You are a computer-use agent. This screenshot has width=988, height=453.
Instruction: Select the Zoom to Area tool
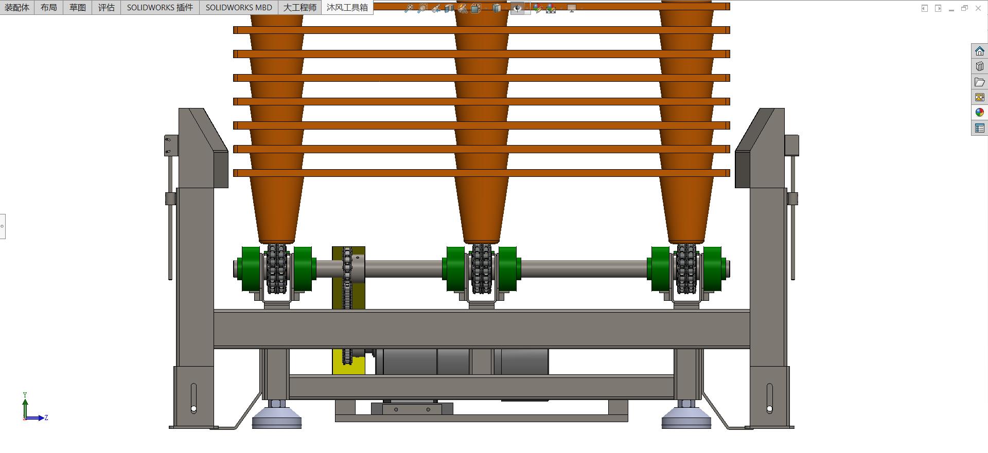(x=422, y=8)
